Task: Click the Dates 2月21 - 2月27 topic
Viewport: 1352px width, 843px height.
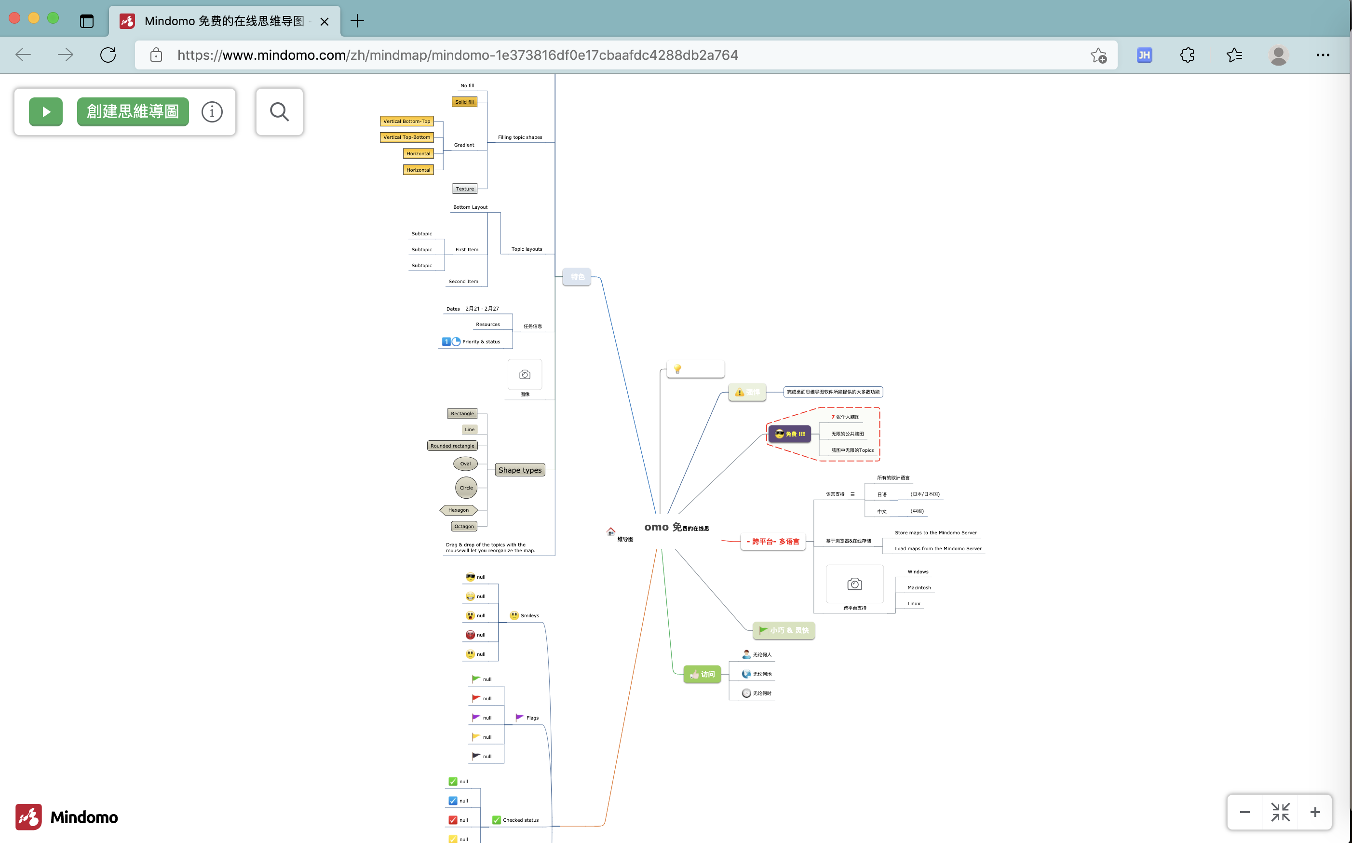Action: (473, 308)
